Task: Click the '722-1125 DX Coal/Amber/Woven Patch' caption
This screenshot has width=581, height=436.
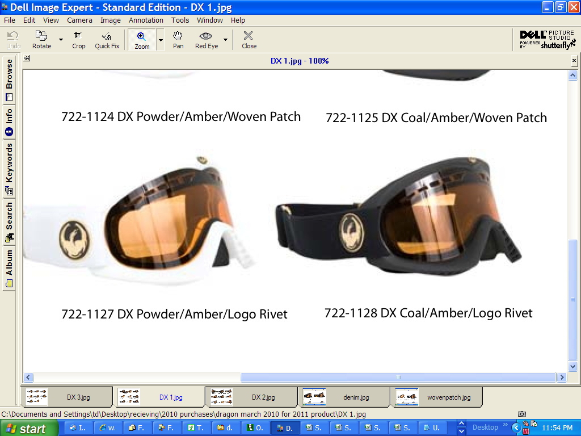Action: click(436, 118)
